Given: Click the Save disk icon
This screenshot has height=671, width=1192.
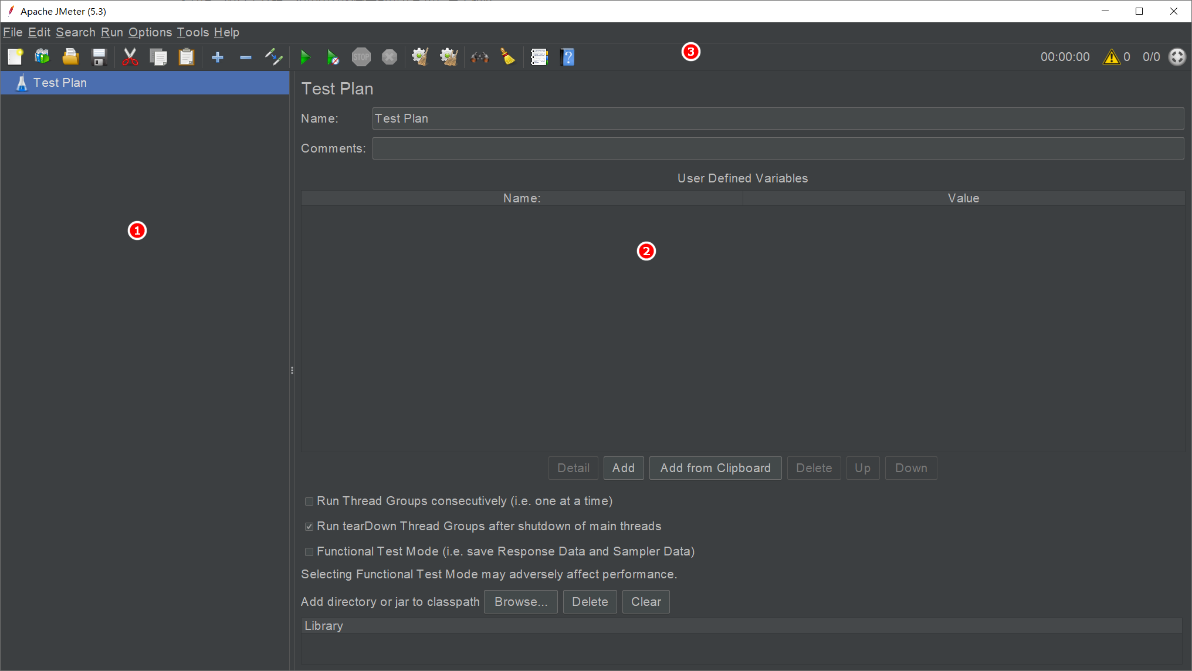Looking at the screenshot, I should click(99, 57).
